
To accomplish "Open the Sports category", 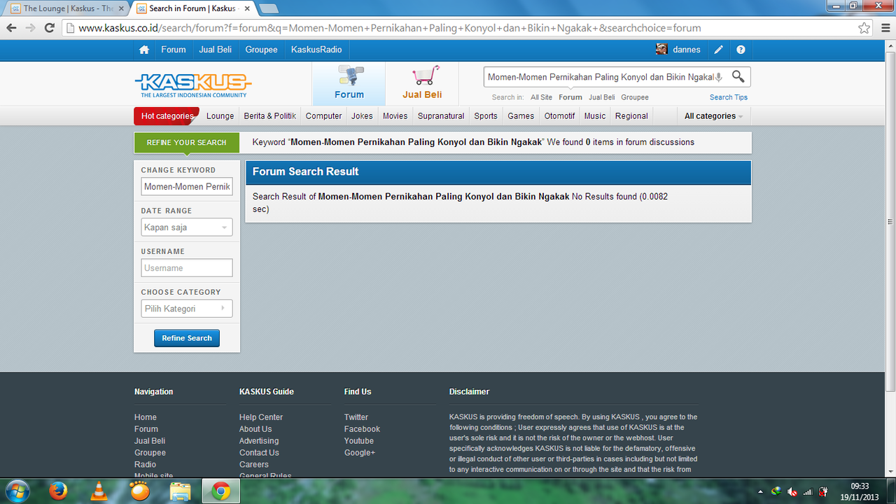I will [486, 116].
